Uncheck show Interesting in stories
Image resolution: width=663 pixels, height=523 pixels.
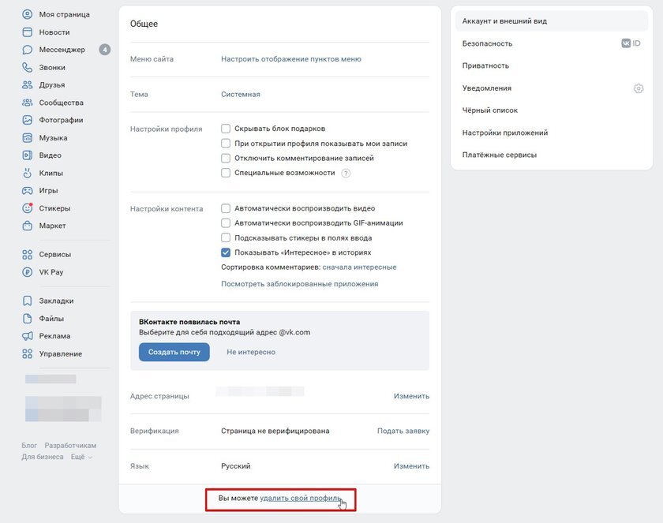(x=226, y=252)
